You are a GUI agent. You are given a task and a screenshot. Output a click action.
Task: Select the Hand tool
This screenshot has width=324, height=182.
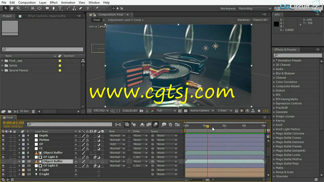tap(12, 8)
